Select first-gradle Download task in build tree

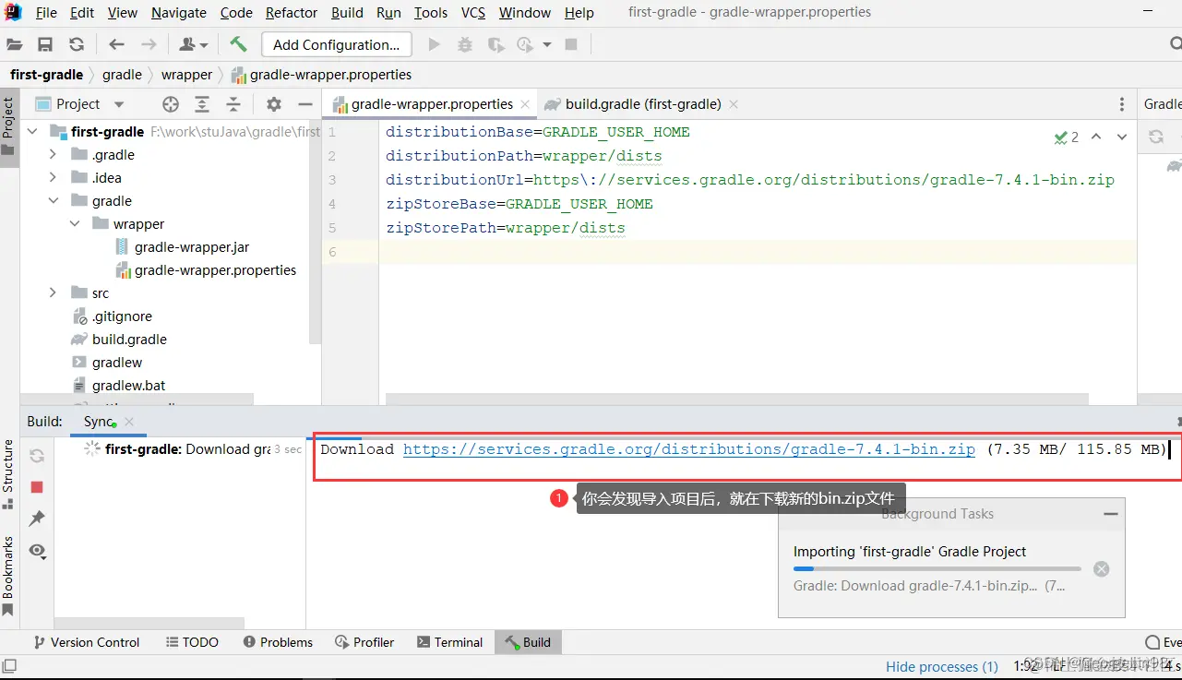click(187, 449)
